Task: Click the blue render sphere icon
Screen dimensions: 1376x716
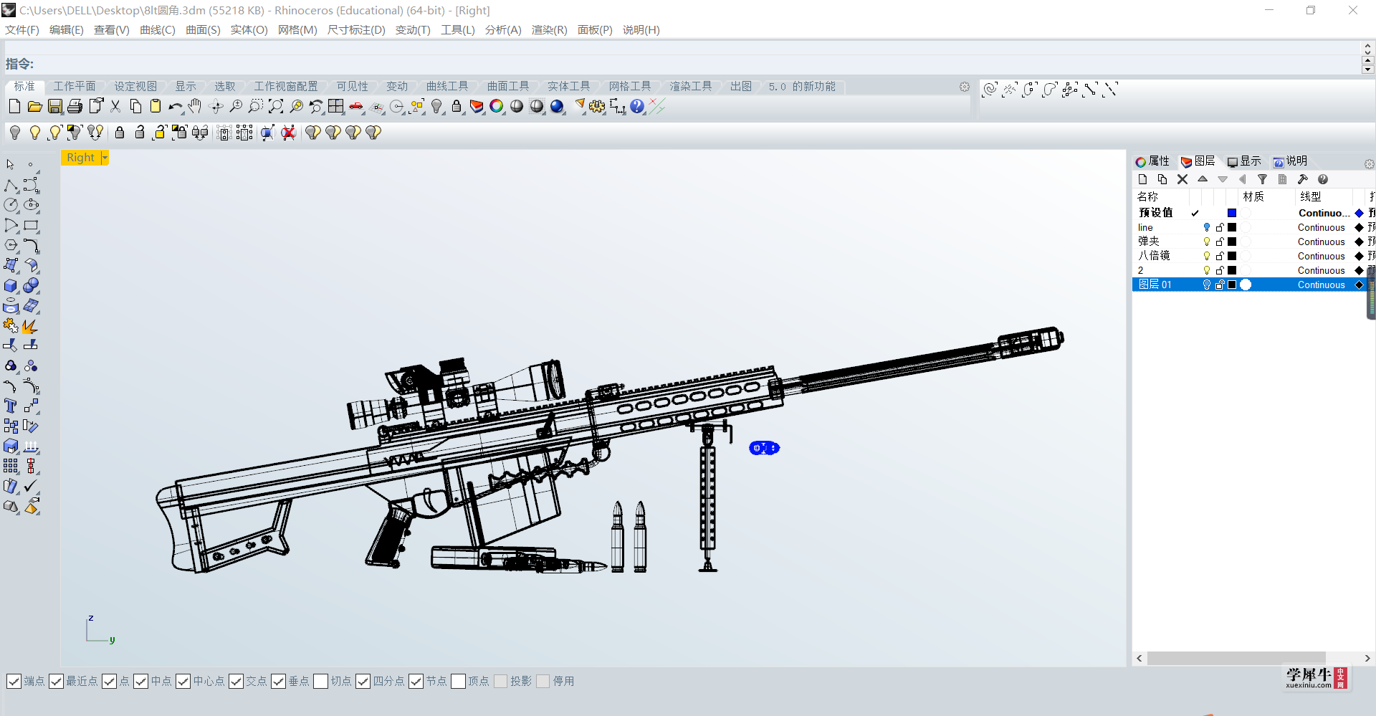Action: tap(557, 106)
